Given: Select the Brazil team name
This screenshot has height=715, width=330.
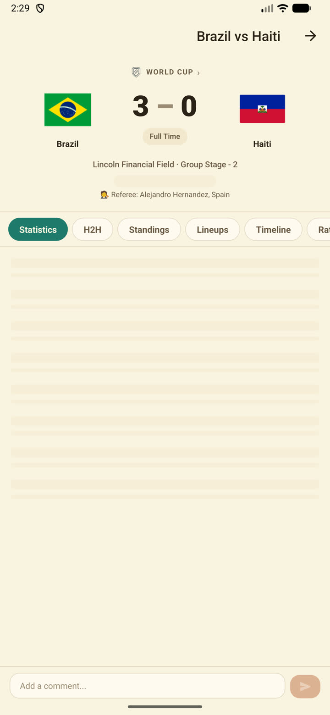Looking at the screenshot, I should [x=68, y=144].
